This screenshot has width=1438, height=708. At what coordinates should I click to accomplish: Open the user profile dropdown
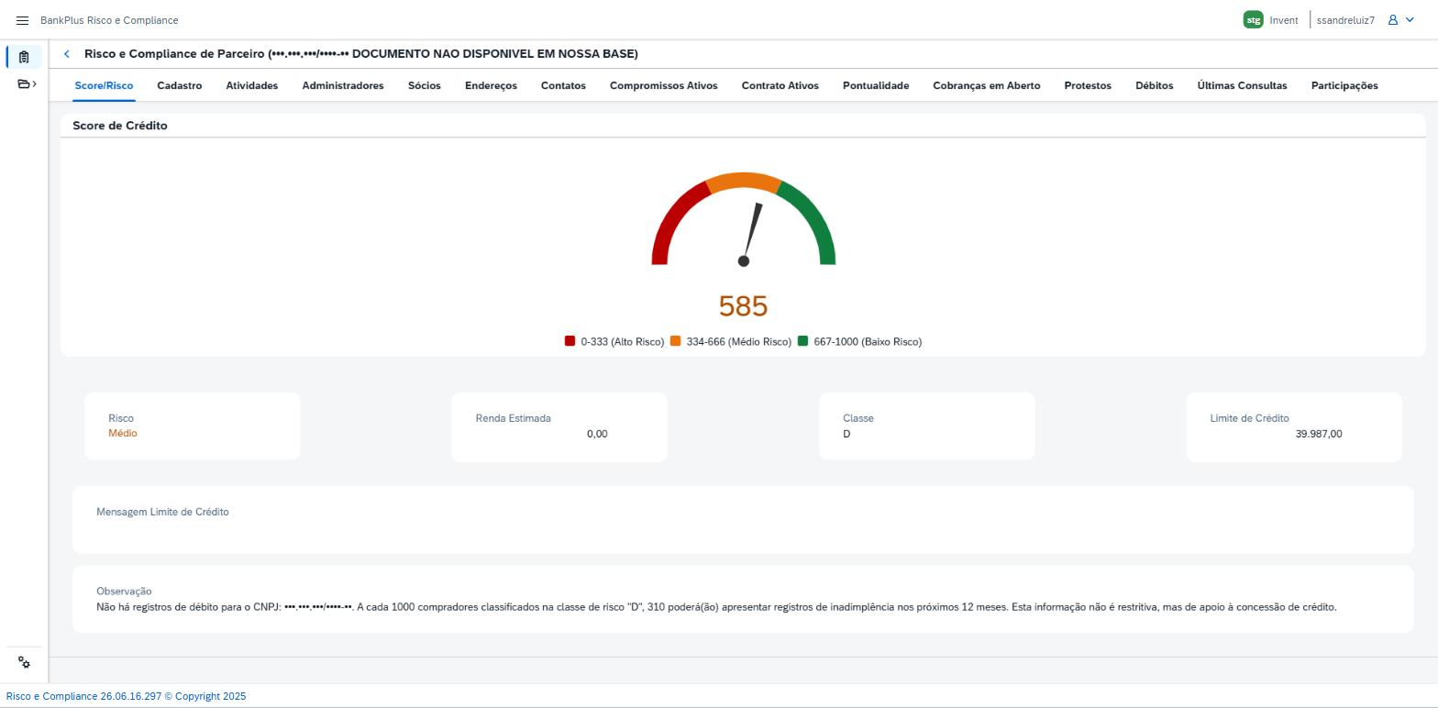click(x=1400, y=20)
